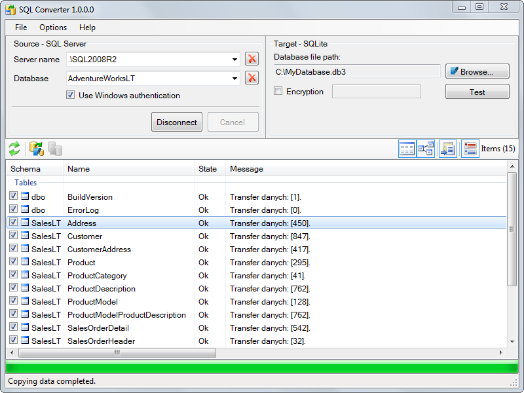Screen dimensions: 524x393
Task: Click the horizontal scrollbar thumb
Action: click(117, 352)
